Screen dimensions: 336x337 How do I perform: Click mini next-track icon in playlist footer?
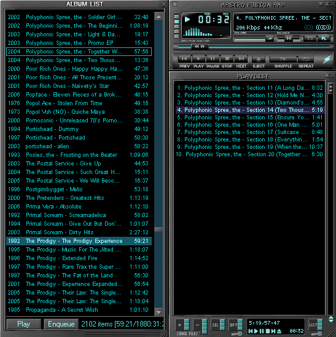point(273,331)
